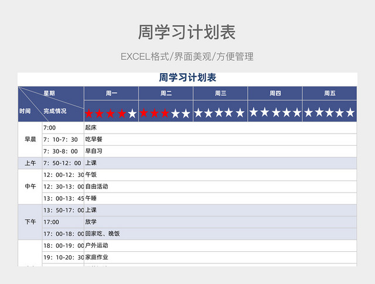Select the 7:30-8:00 time cell
The width and height of the screenshot is (375, 284).
tap(63, 151)
